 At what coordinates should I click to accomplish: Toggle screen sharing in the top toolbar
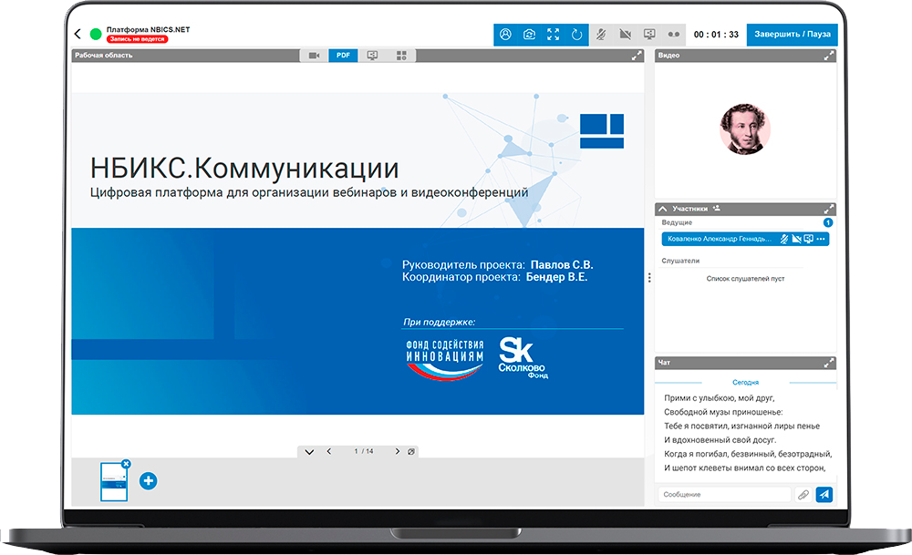pyautogui.click(x=649, y=35)
